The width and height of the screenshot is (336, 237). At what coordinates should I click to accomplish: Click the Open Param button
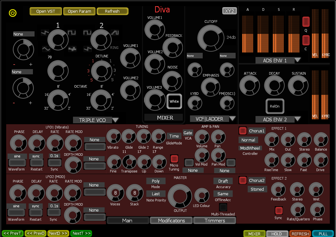pyautogui.click(x=80, y=11)
